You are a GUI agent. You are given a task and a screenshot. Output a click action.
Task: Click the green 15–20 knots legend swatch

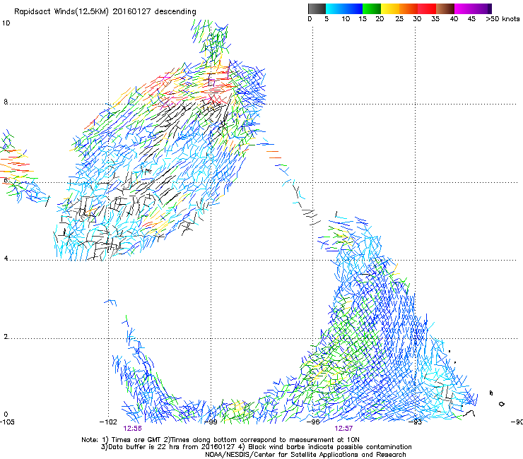[x=372, y=8]
